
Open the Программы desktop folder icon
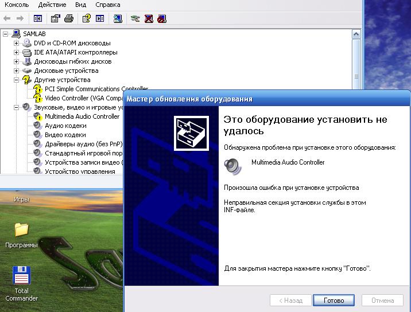pyautogui.click(x=21, y=230)
